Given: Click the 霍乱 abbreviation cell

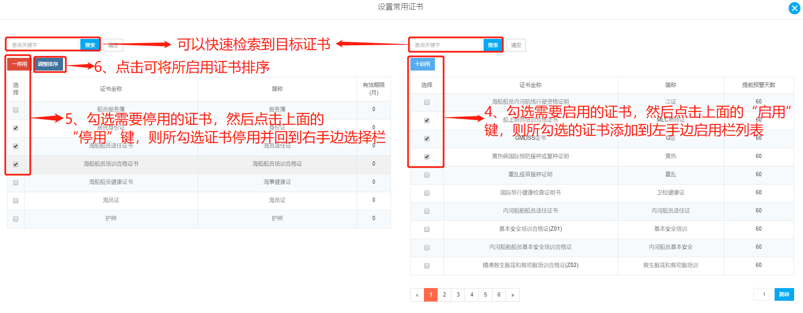Looking at the screenshot, I should pos(671,175).
